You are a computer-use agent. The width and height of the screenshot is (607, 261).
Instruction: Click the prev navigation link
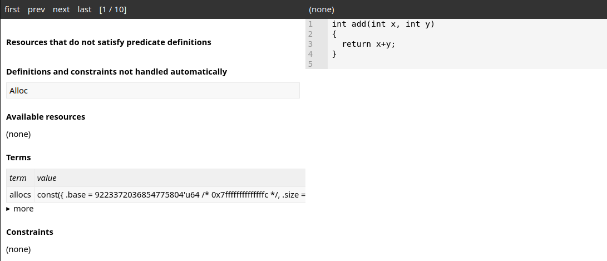[36, 9]
